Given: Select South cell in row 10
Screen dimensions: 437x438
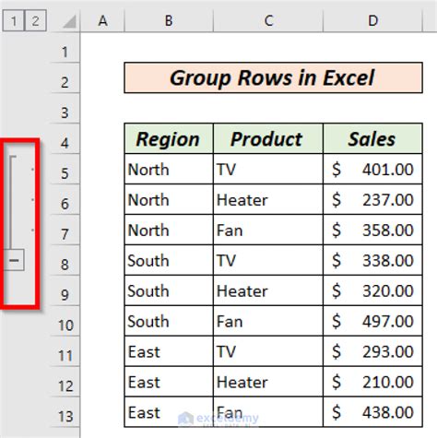Looking at the screenshot, I should coord(169,321).
